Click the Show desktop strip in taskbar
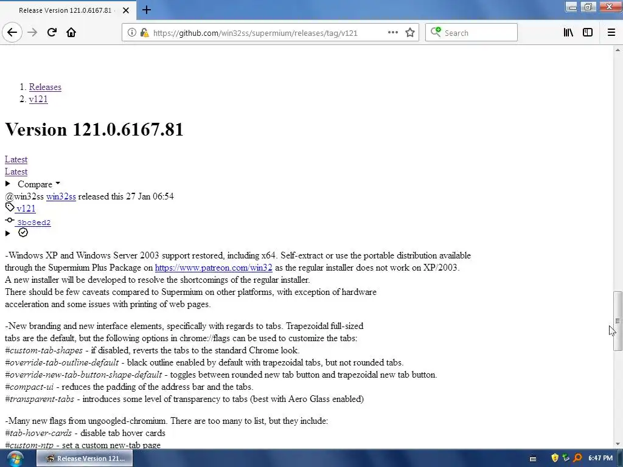The width and height of the screenshot is (623, 467). pos(620,458)
